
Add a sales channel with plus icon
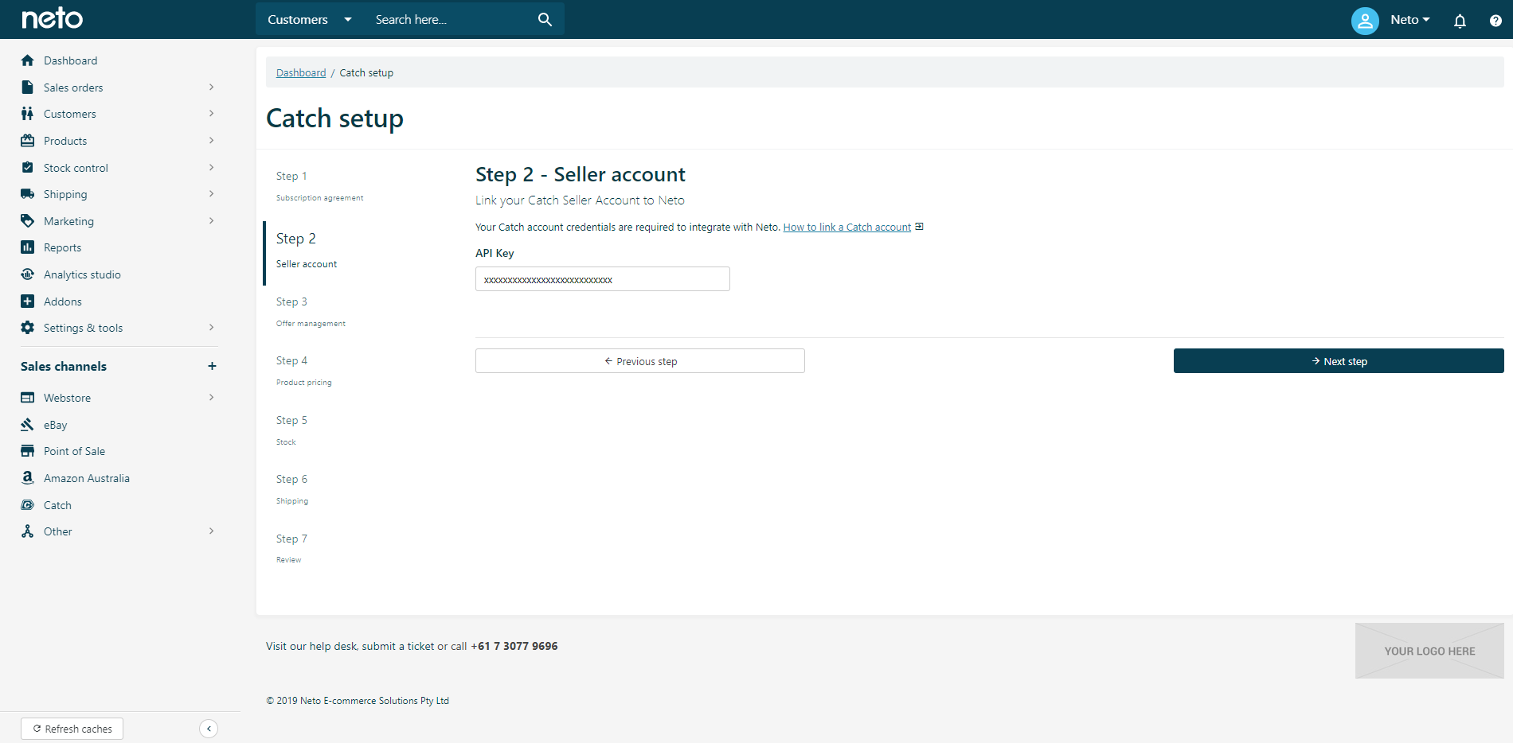[212, 366]
